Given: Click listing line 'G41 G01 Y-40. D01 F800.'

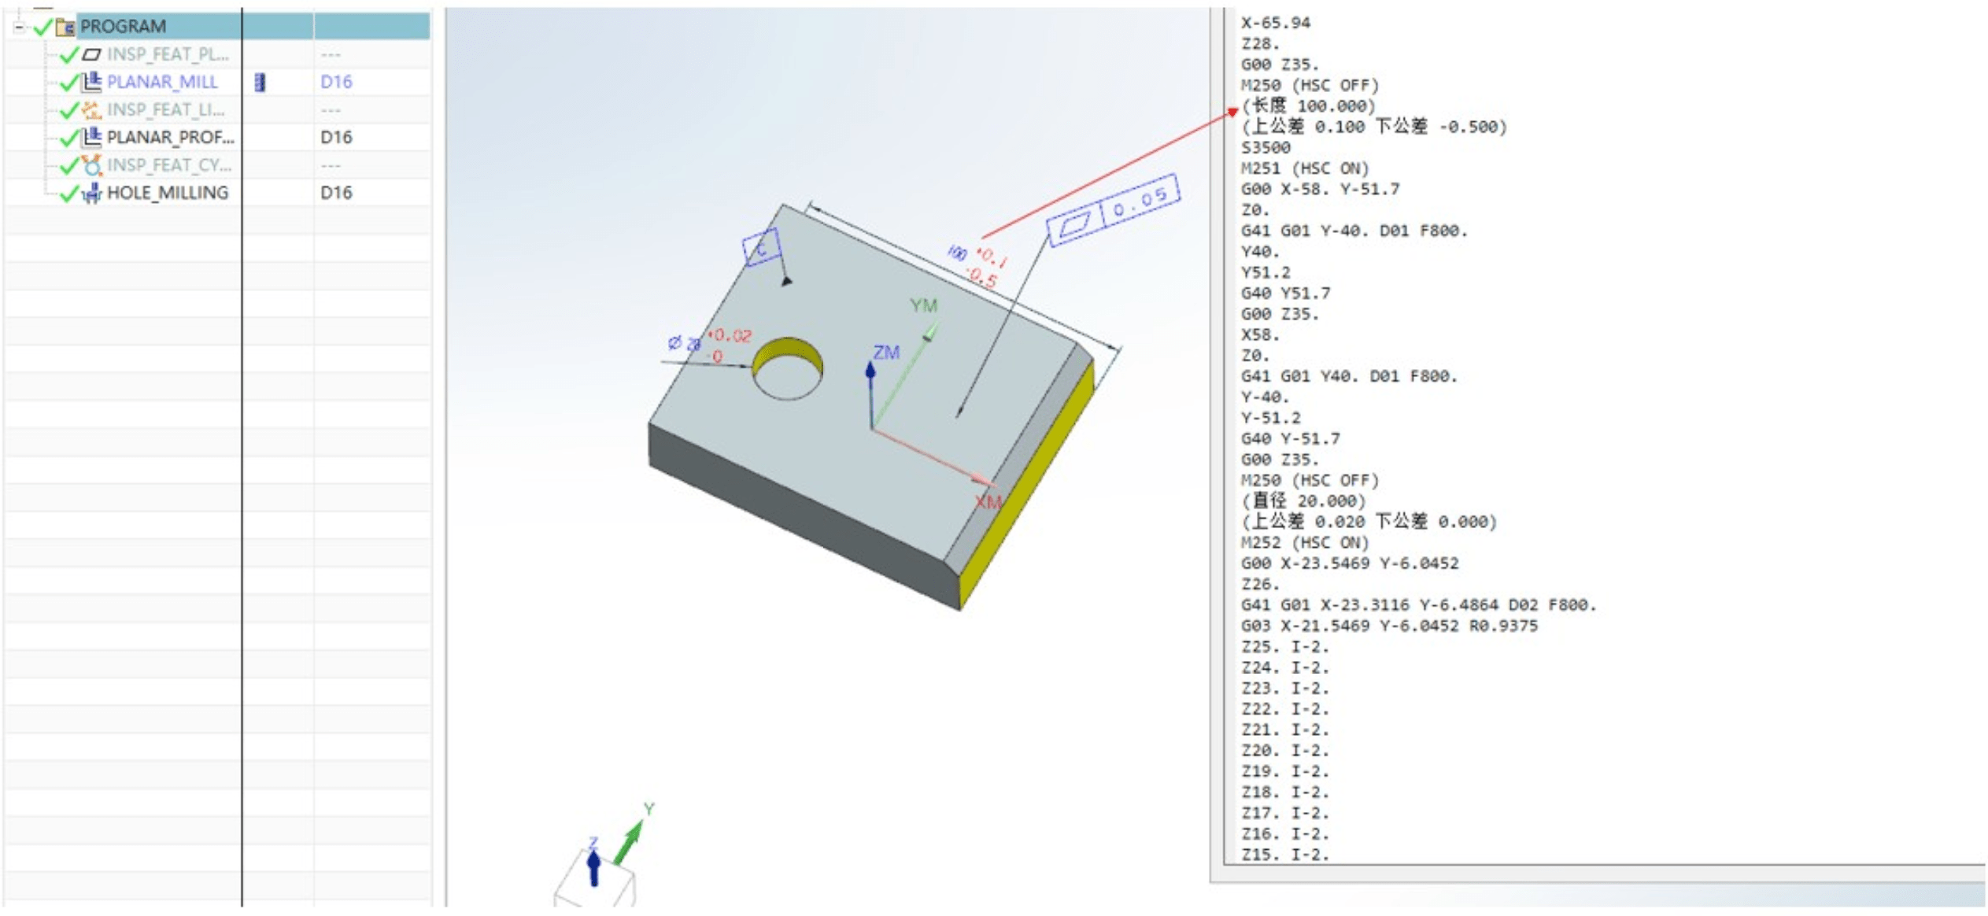Looking at the screenshot, I should click(1354, 231).
